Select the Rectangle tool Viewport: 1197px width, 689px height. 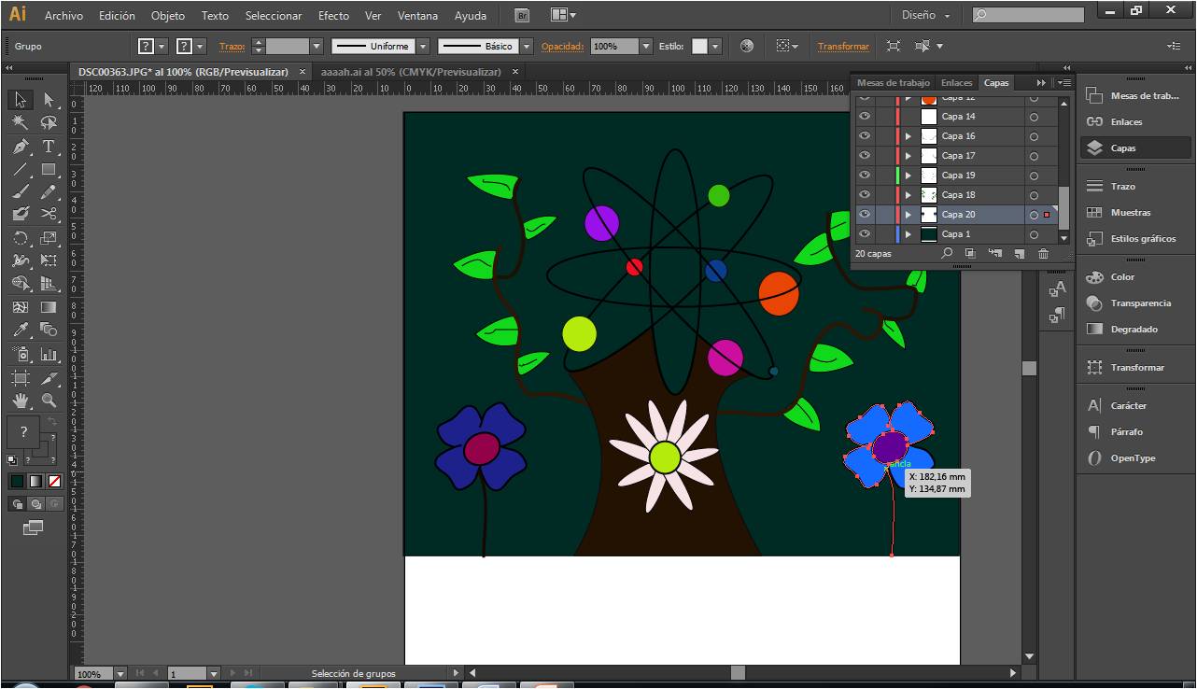tap(49, 169)
